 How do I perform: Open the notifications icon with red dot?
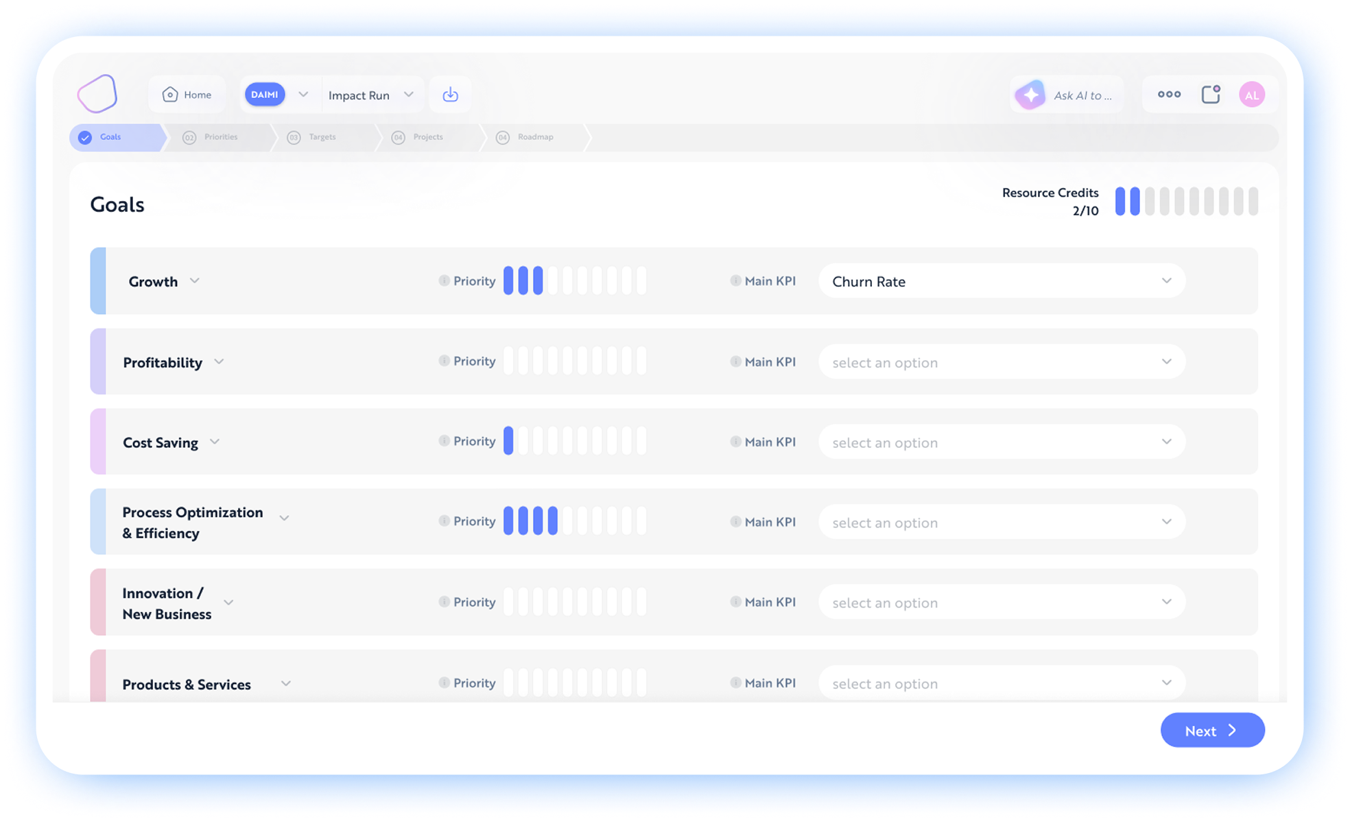pyautogui.click(x=1211, y=95)
